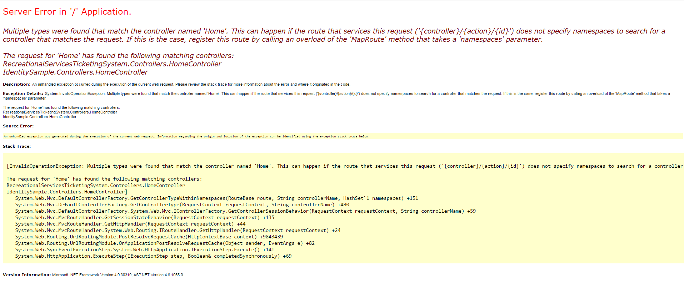Click the 'Source Error:' label
684x288 pixels.
(x=18, y=126)
